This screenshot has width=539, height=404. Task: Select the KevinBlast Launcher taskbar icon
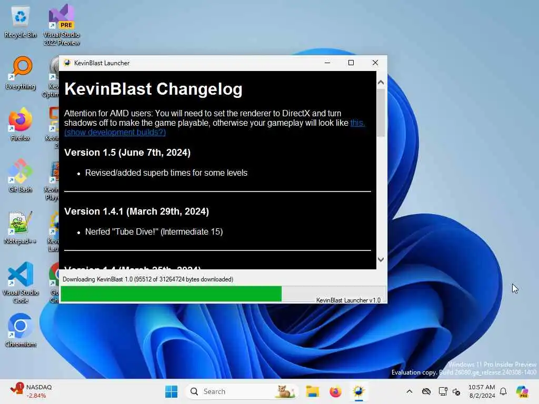tap(358, 391)
